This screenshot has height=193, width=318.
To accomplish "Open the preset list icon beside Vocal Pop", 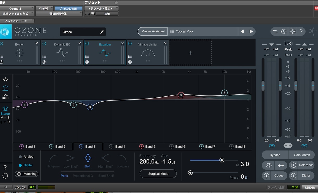I will [172, 31].
